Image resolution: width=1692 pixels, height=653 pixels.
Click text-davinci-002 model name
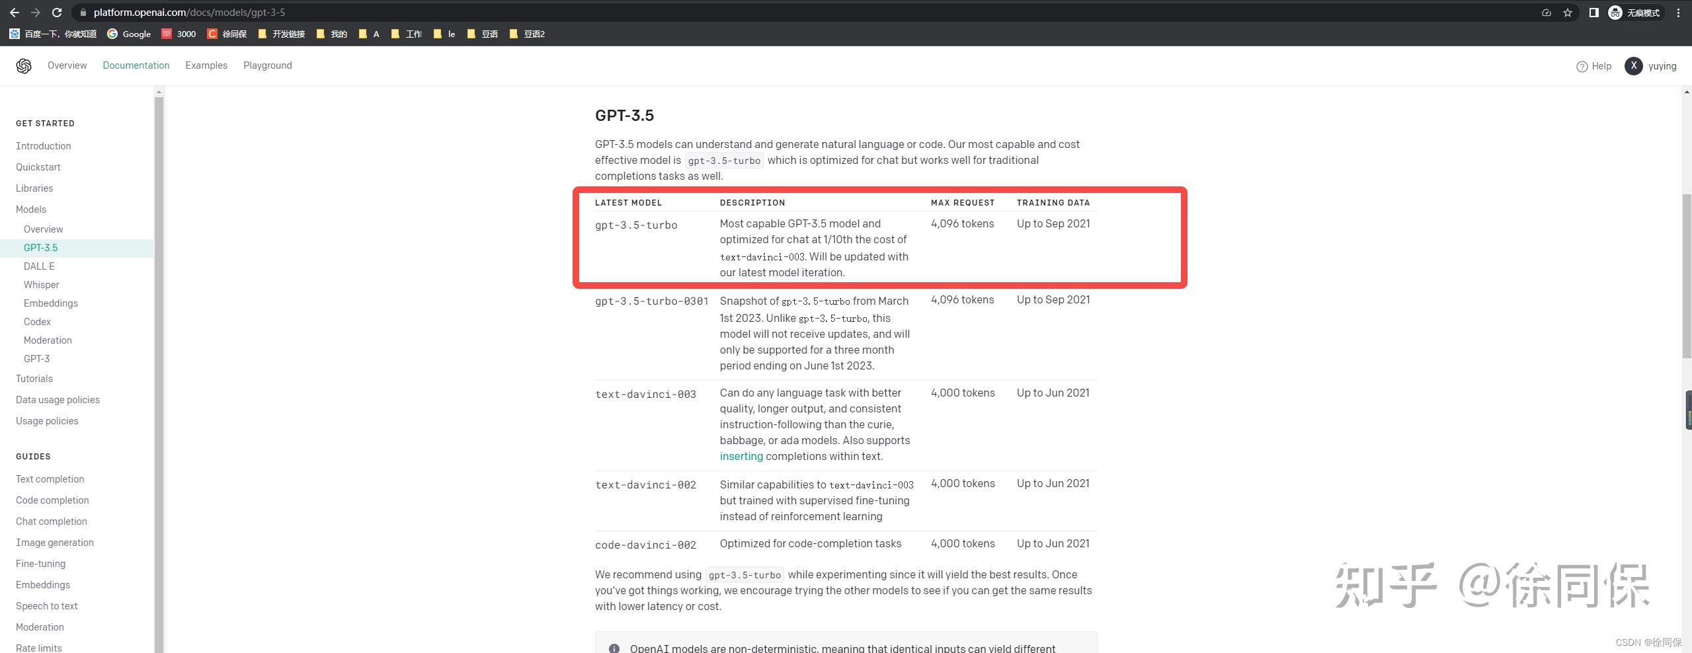point(646,485)
